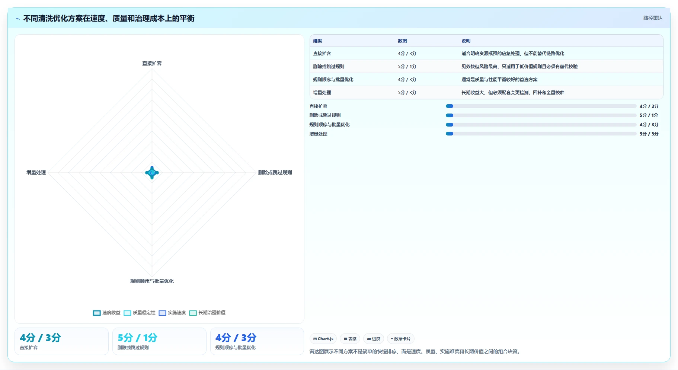Click the 5分 / 1分 value in the table
This screenshot has height=370, width=678.
(x=407, y=67)
